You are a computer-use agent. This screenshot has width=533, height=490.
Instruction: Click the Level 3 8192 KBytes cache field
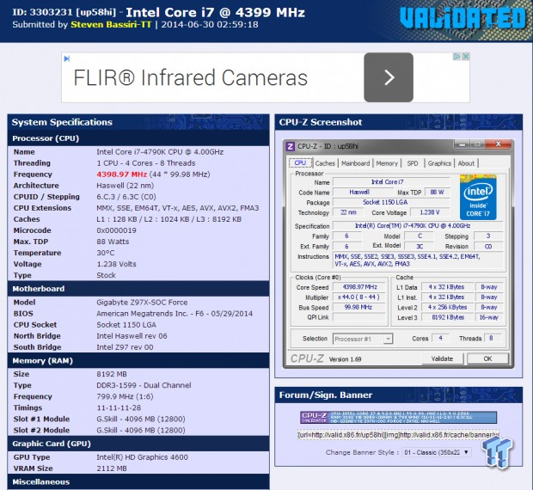click(448, 317)
